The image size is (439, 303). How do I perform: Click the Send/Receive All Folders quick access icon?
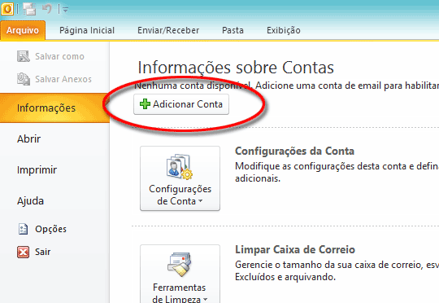tap(29, 9)
